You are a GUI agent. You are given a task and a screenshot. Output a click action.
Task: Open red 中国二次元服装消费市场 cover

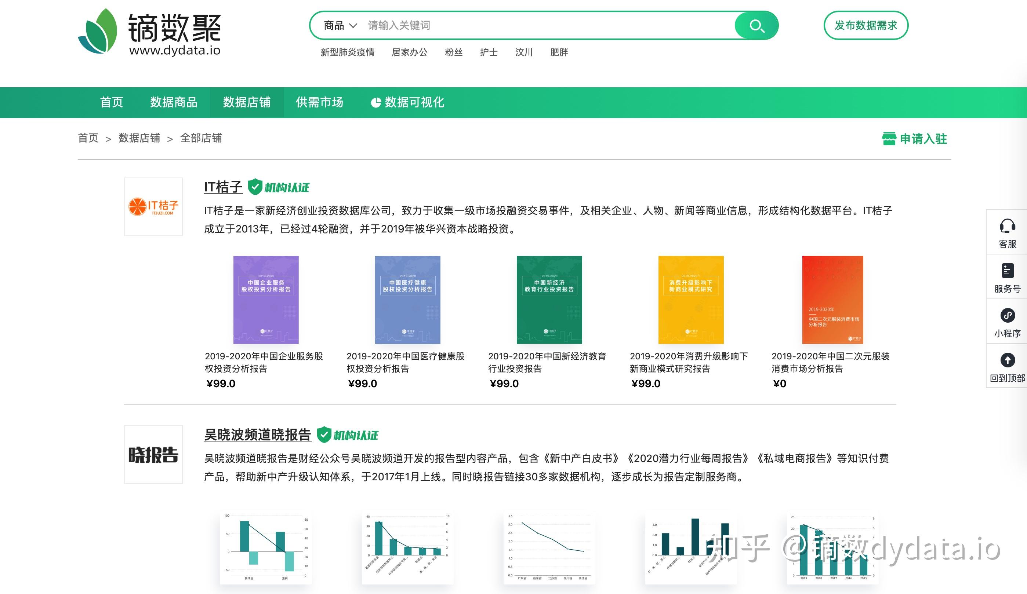click(832, 300)
